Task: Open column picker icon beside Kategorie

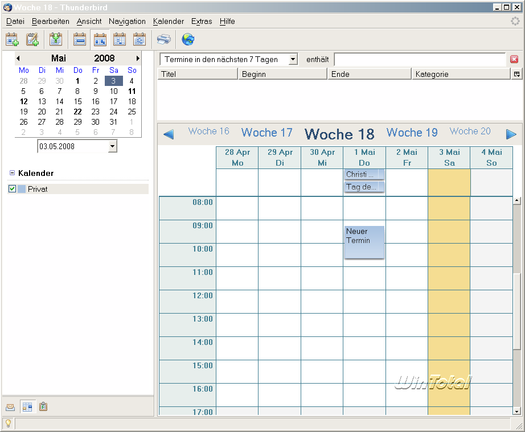Action: [x=517, y=74]
